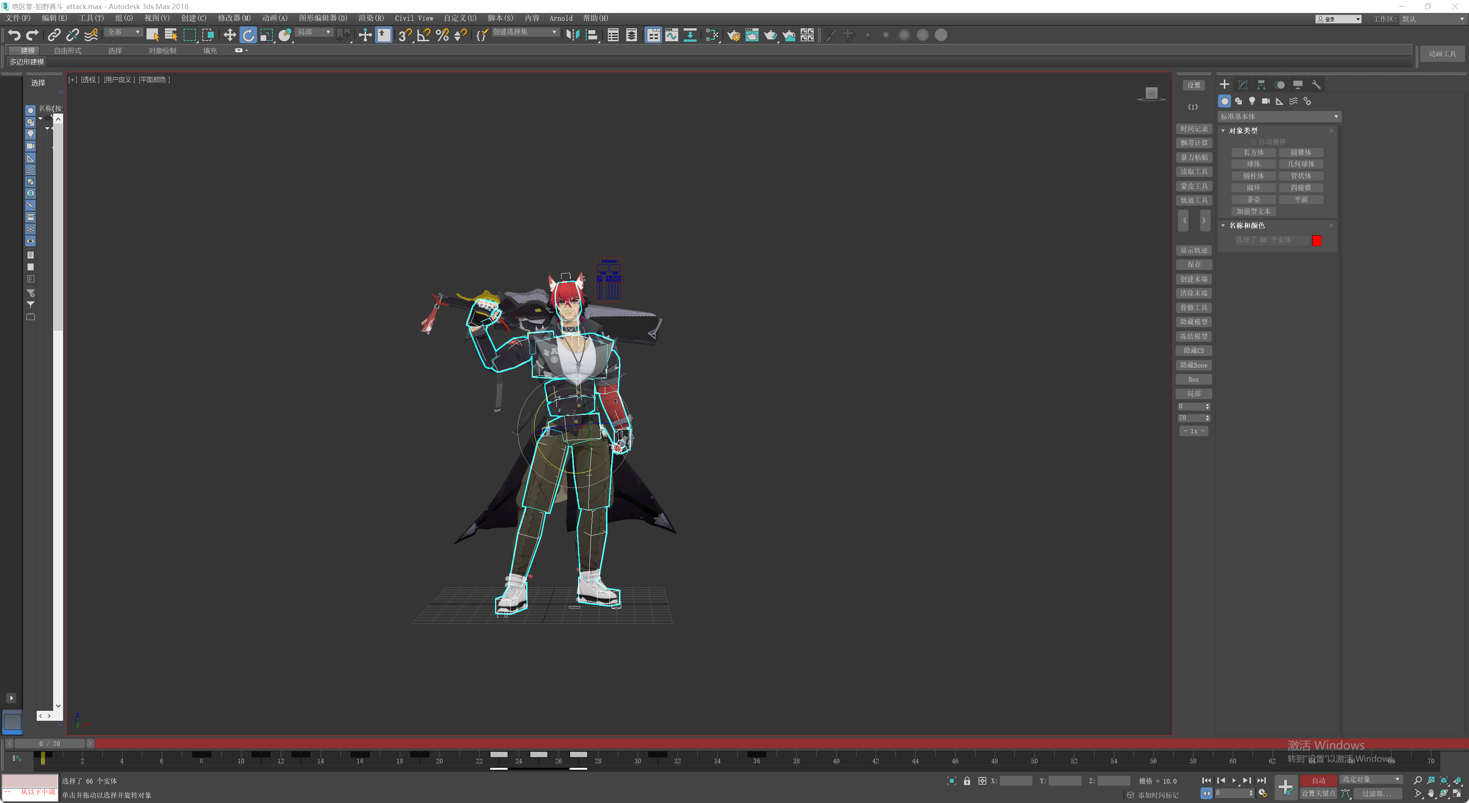Toggle Set Key mode (设置关键点)

click(1318, 793)
